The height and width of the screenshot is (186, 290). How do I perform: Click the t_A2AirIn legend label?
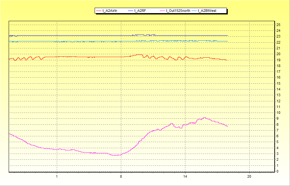pyautogui.click(x=110, y=11)
